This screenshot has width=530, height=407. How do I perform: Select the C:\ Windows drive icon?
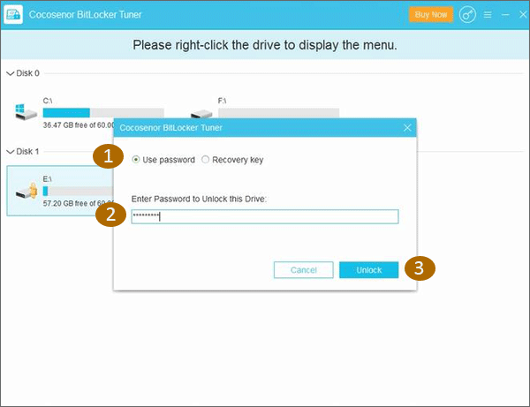(x=26, y=112)
